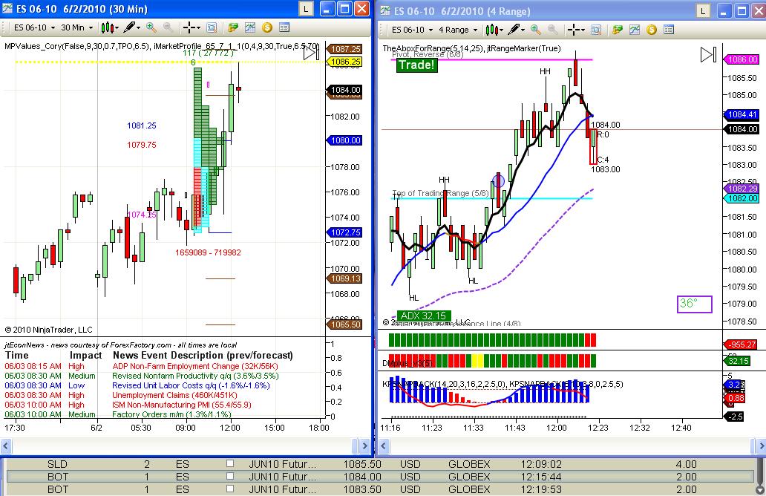The image size is (766, 496).
Task: Tick checkbox on the BOT 1083.50 order row
Action: click(229, 489)
